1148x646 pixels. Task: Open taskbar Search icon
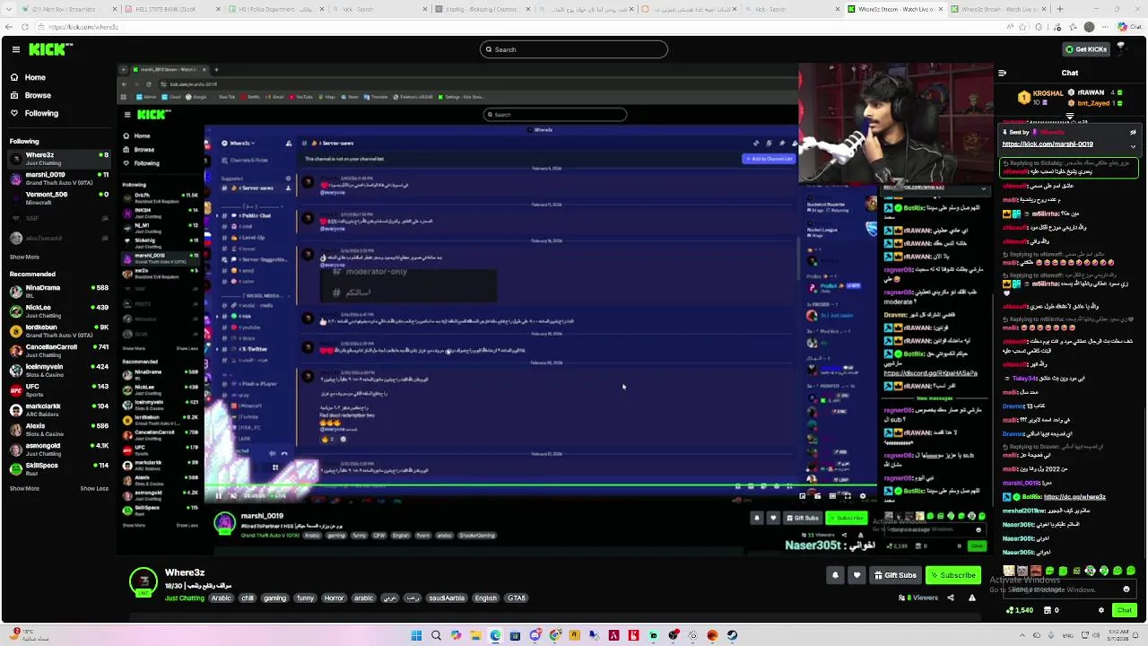point(436,635)
